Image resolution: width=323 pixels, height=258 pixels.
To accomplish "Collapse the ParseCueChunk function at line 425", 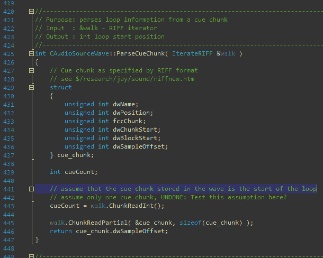I will click(31, 54).
